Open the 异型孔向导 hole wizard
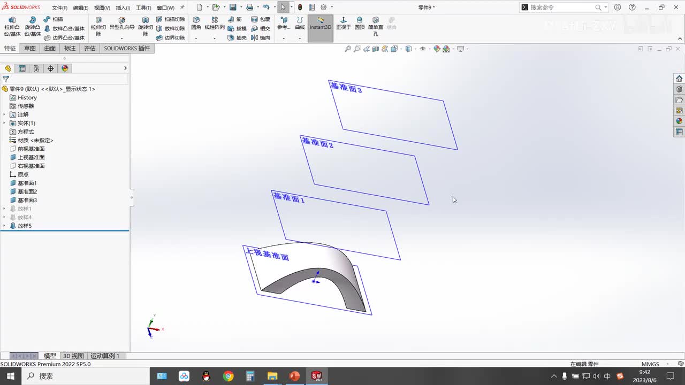The width and height of the screenshot is (685, 385). [122, 24]
